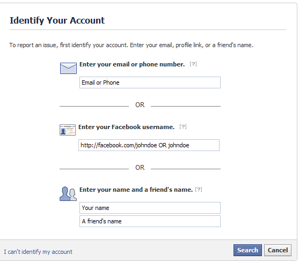Focus the Email or Phone field

(x=150, y=82)
